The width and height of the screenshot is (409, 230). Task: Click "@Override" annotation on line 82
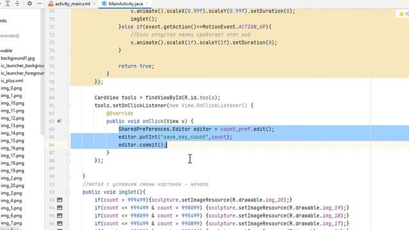tap(120, 114)
